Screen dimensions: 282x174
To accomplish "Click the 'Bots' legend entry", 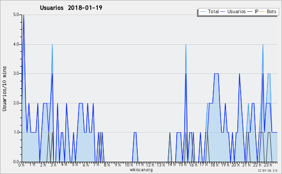I will [268, 11].
